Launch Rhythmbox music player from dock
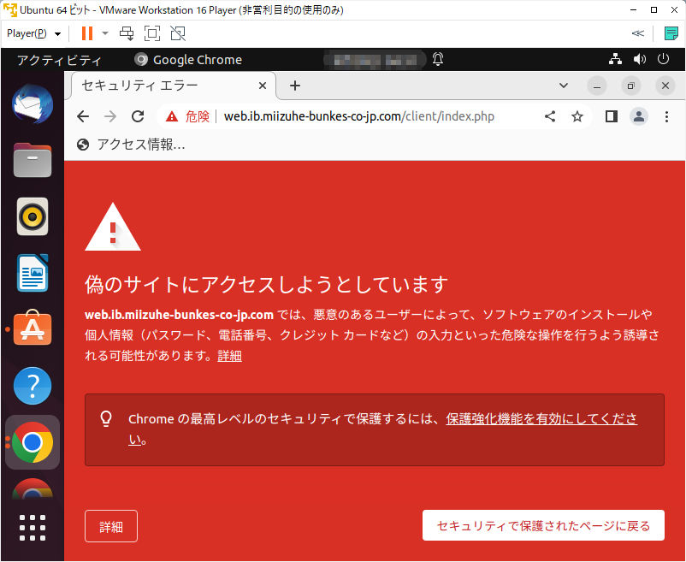This screenshot has height=562, width=686. click(33, 216)
